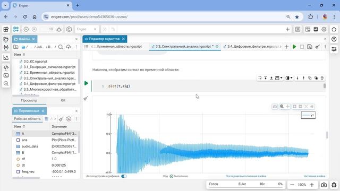Screen dimensions: 340x191
Task: Select variable audio_data in the workspace
Action: click(x=45, y=146)
